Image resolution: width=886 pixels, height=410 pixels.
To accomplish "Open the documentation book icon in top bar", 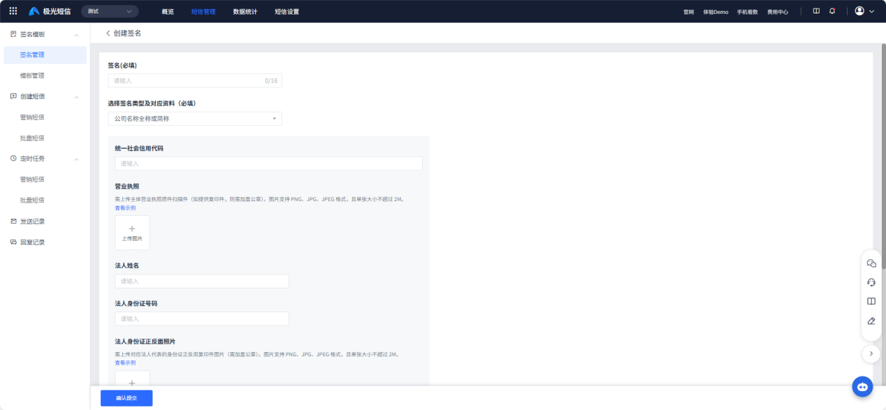I will 816,11.
